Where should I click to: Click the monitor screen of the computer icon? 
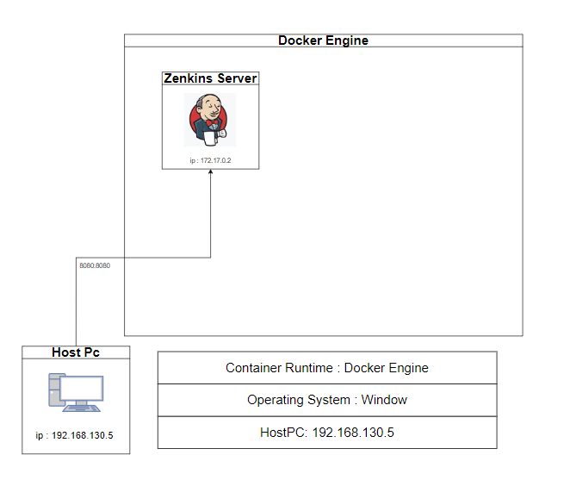(83, 388)
